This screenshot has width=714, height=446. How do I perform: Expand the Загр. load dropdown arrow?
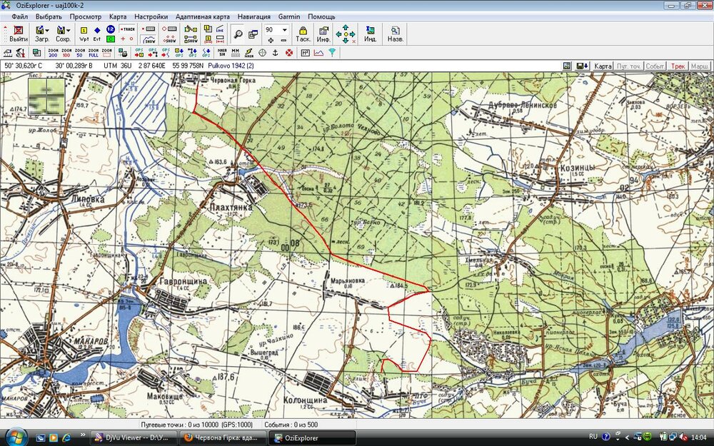click(x=47, y=30)
